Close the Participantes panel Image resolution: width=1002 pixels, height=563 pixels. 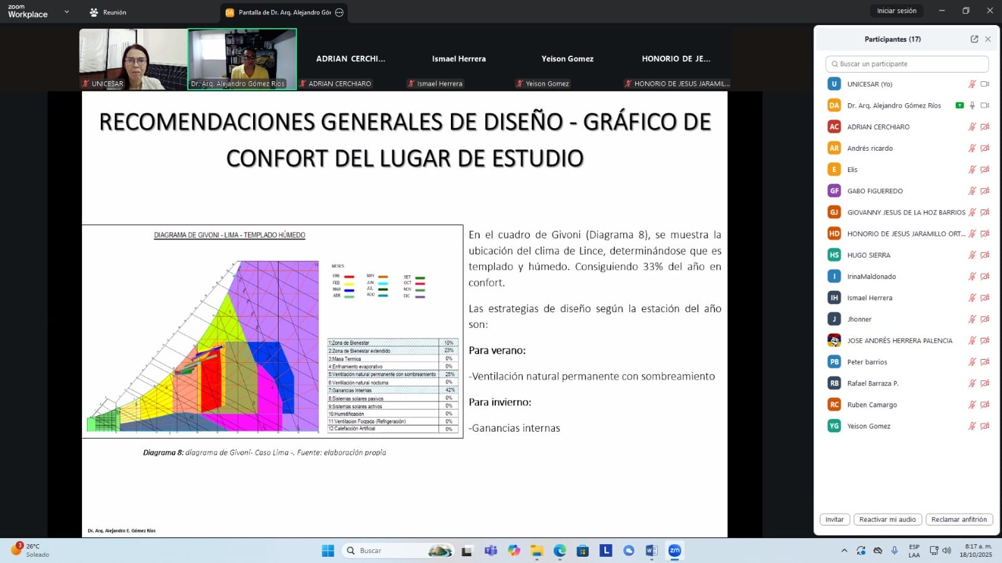click(988, 39)
